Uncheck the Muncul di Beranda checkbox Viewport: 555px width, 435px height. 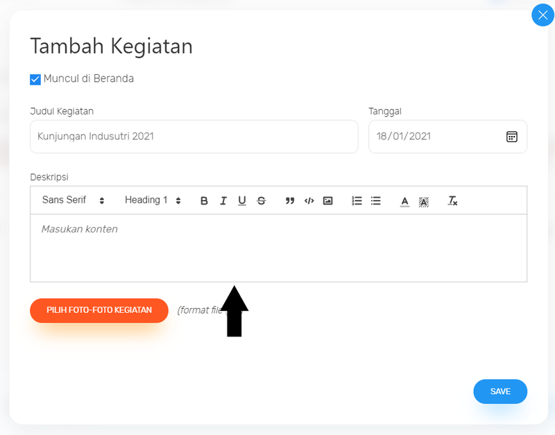(x=35, y=80)
